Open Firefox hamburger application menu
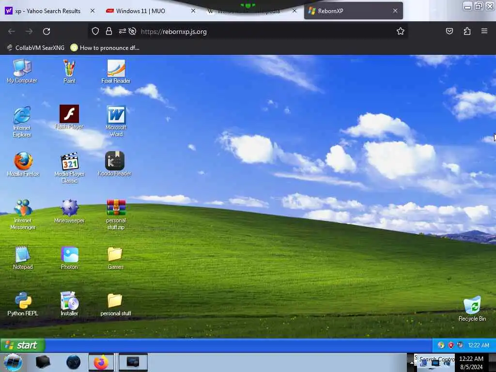The width and height of the screenshot is (496, 372). 484,31
